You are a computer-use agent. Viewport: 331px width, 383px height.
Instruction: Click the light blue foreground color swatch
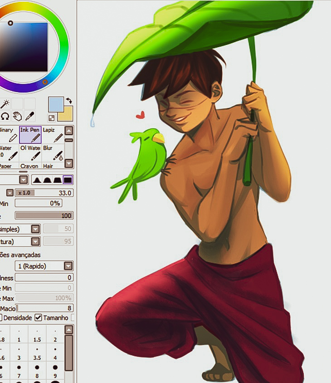(56, 104)
